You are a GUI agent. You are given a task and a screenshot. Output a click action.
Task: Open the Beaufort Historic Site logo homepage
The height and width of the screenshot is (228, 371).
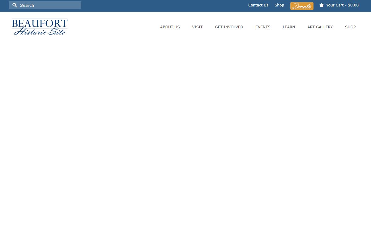(40, 26)
